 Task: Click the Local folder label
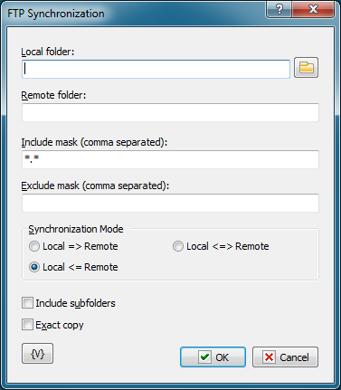[x=48, y=52]
